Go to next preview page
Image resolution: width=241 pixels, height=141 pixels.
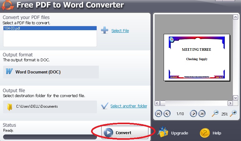tap(193, 114)
